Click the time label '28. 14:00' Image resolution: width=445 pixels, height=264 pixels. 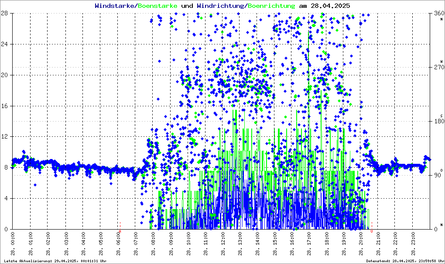257,244
